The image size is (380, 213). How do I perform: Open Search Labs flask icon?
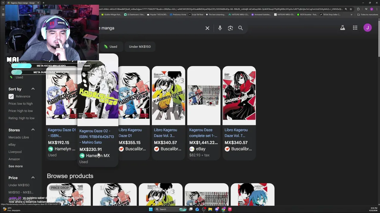(343, 28)
